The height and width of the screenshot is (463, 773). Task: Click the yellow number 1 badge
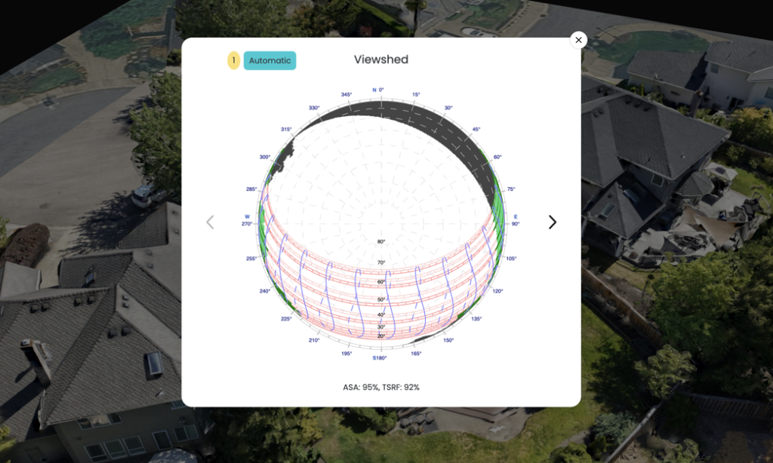(234, 60)
